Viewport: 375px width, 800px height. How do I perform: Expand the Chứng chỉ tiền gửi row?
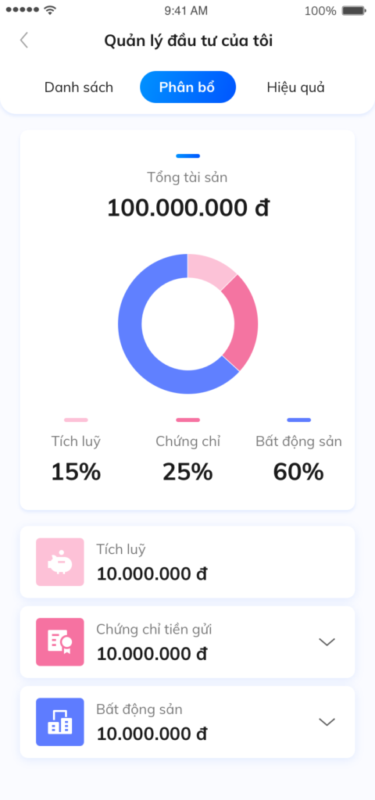click(327, 642)
